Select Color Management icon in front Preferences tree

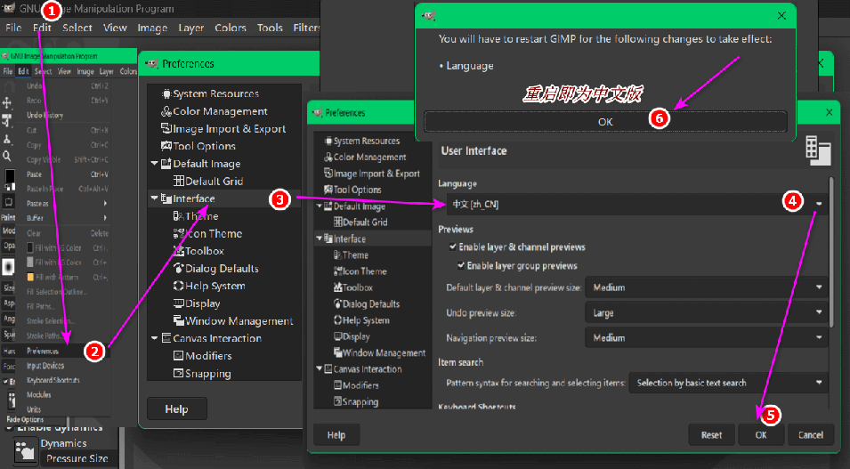point(328,158)
